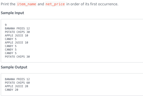The height and width of the screenshot is (96, 143).
Task: Click the instruction sentence about first occurrence
Action: (x=60, y=4)
